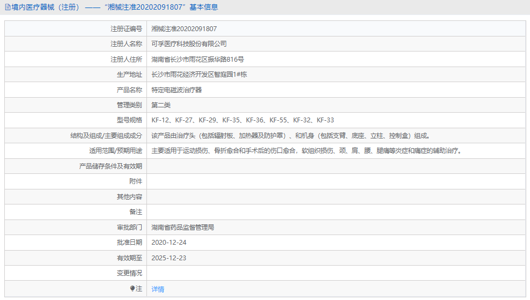Click production address 长沙市雨花经济开发区智庭园1#栋

199,75
